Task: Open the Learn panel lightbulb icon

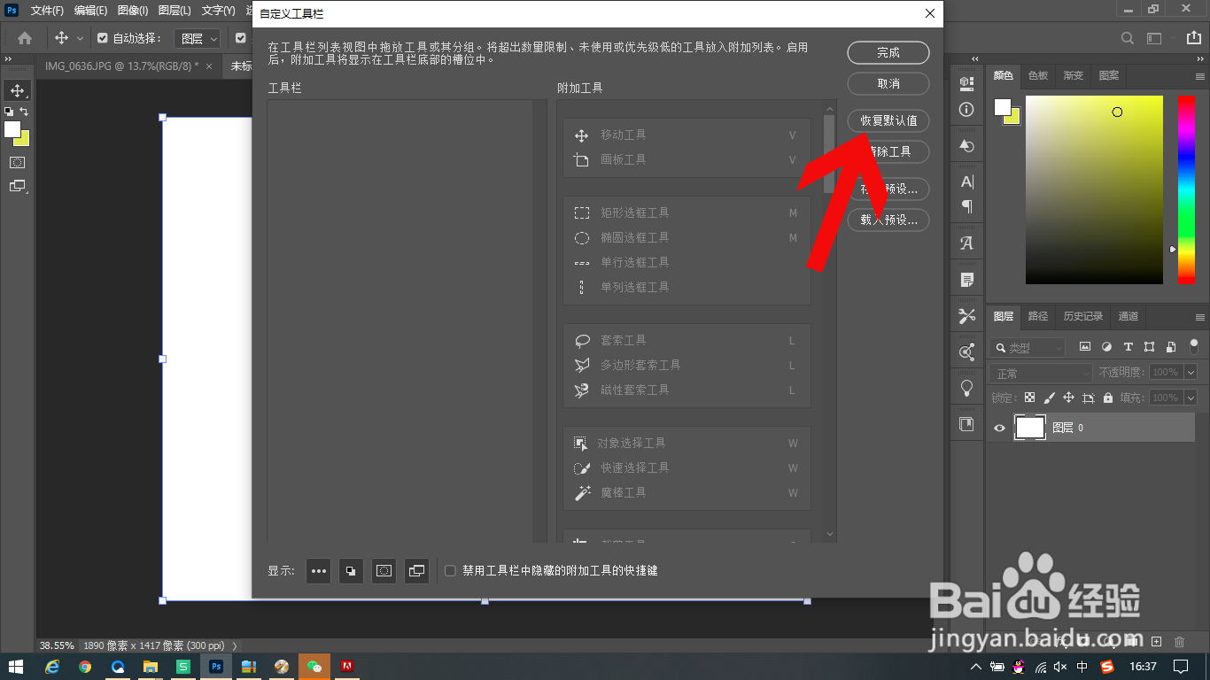Action: (966, 388)
